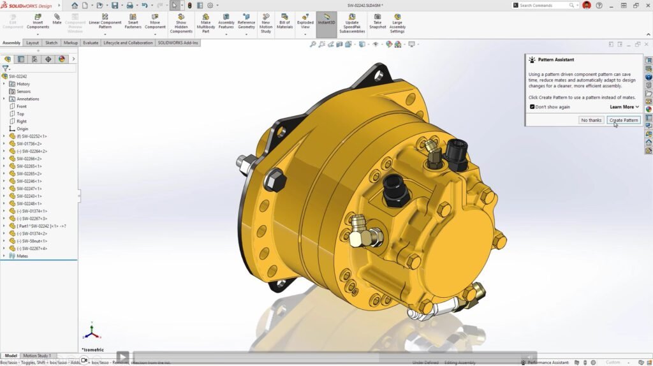This screenshot has width=653, height=366.
Task: Open Reference Geometry tool
Action: pyautogui.click(x=246, y=22)
